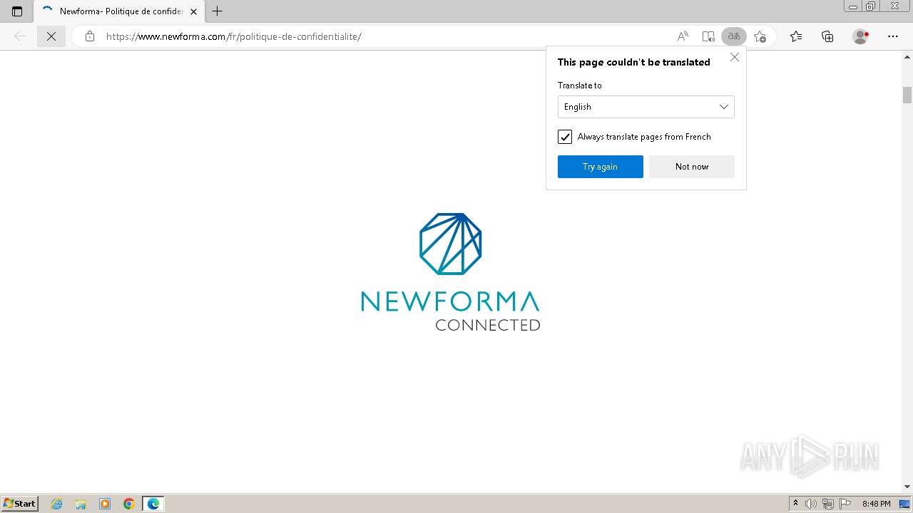The height and width of the screenshot is (513, 913).
Task: Close the Newforma tab
Action: pos(193,11)
